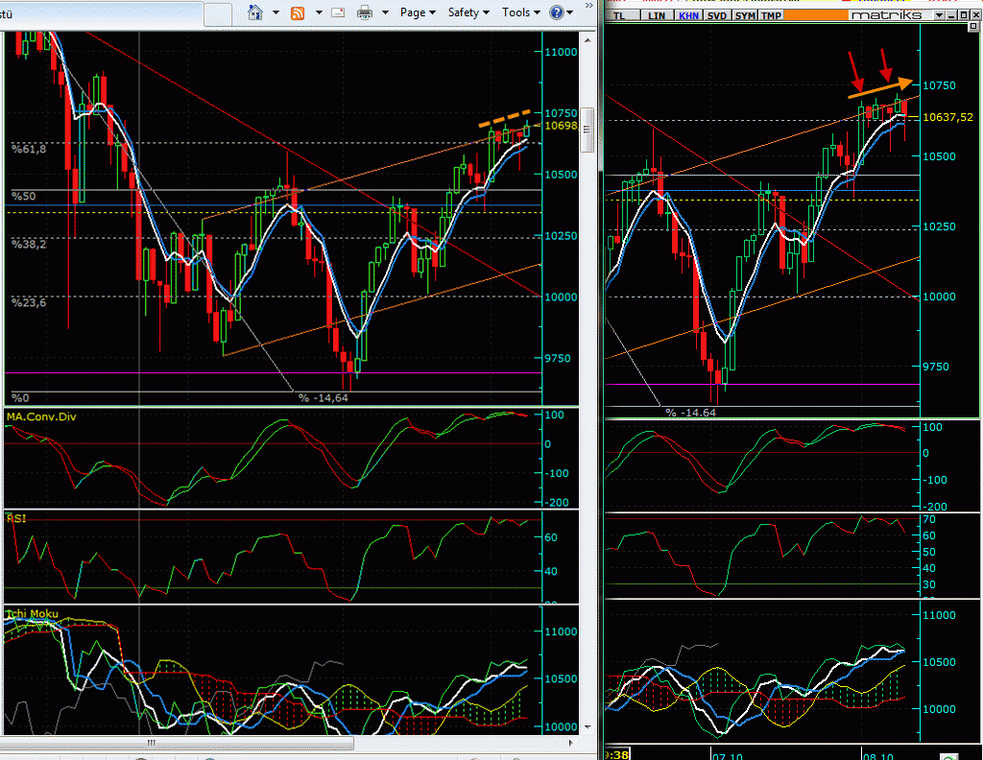The width and height of the screenshot is (983, 760).
Task: Click the %0 Fibonacci level label
Action: (20, 398)
